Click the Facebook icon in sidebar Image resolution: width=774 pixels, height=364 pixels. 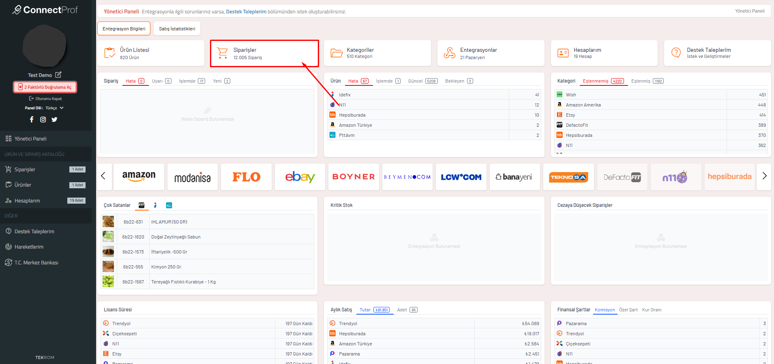tap(32, 119)
